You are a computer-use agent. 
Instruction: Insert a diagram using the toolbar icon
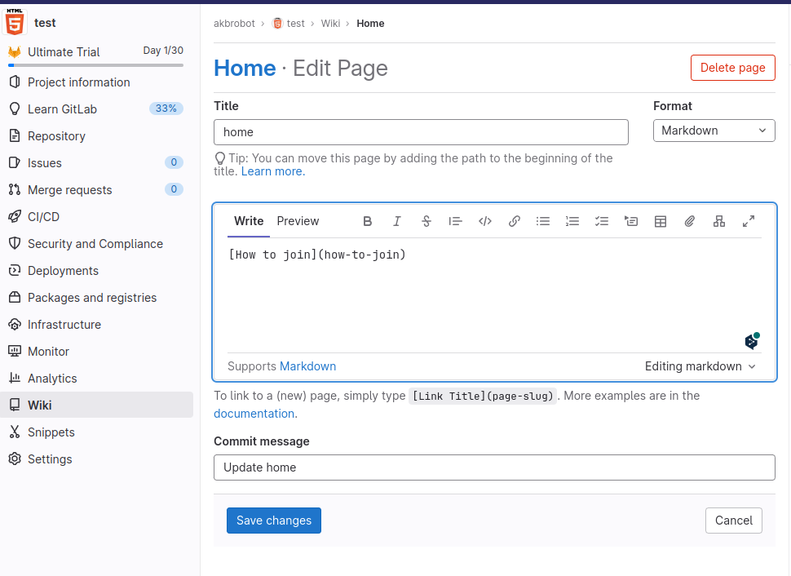[x=719, y=221]
